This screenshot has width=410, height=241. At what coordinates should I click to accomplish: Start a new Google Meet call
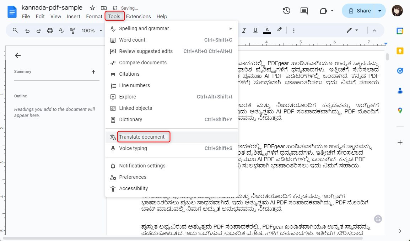click(x=324, y=11)
